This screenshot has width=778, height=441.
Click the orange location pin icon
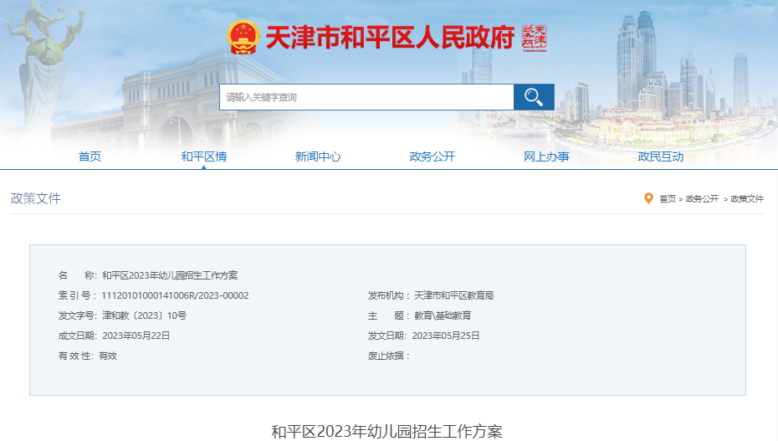648,199
